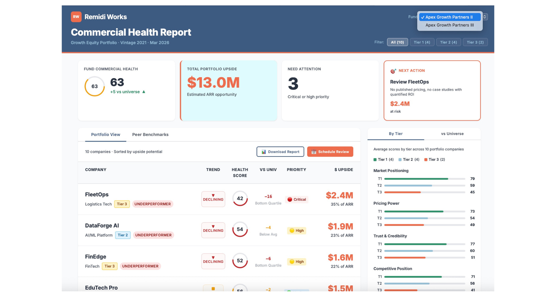
Task: Click the red Critical priority dot for FleetOps
Action: tap(290, 199)
